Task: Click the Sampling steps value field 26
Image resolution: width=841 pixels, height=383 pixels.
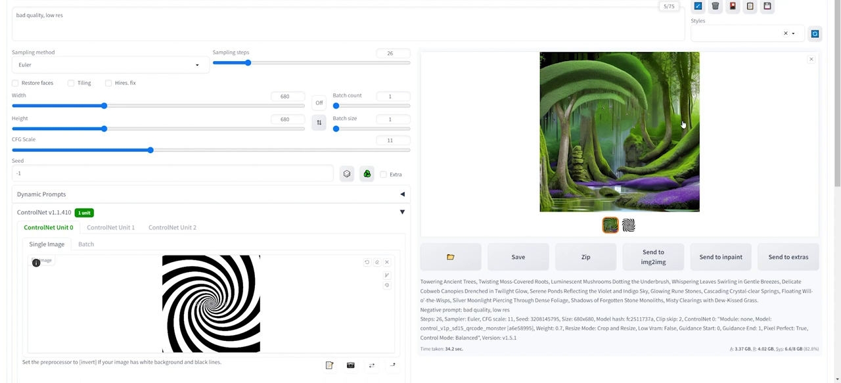Action: pos(393,53)
